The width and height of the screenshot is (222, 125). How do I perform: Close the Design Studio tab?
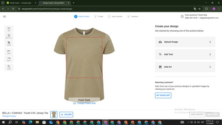[x=69, y=3]
